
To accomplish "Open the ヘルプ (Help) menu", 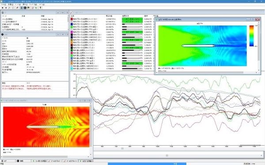I will tap(42, 4).
